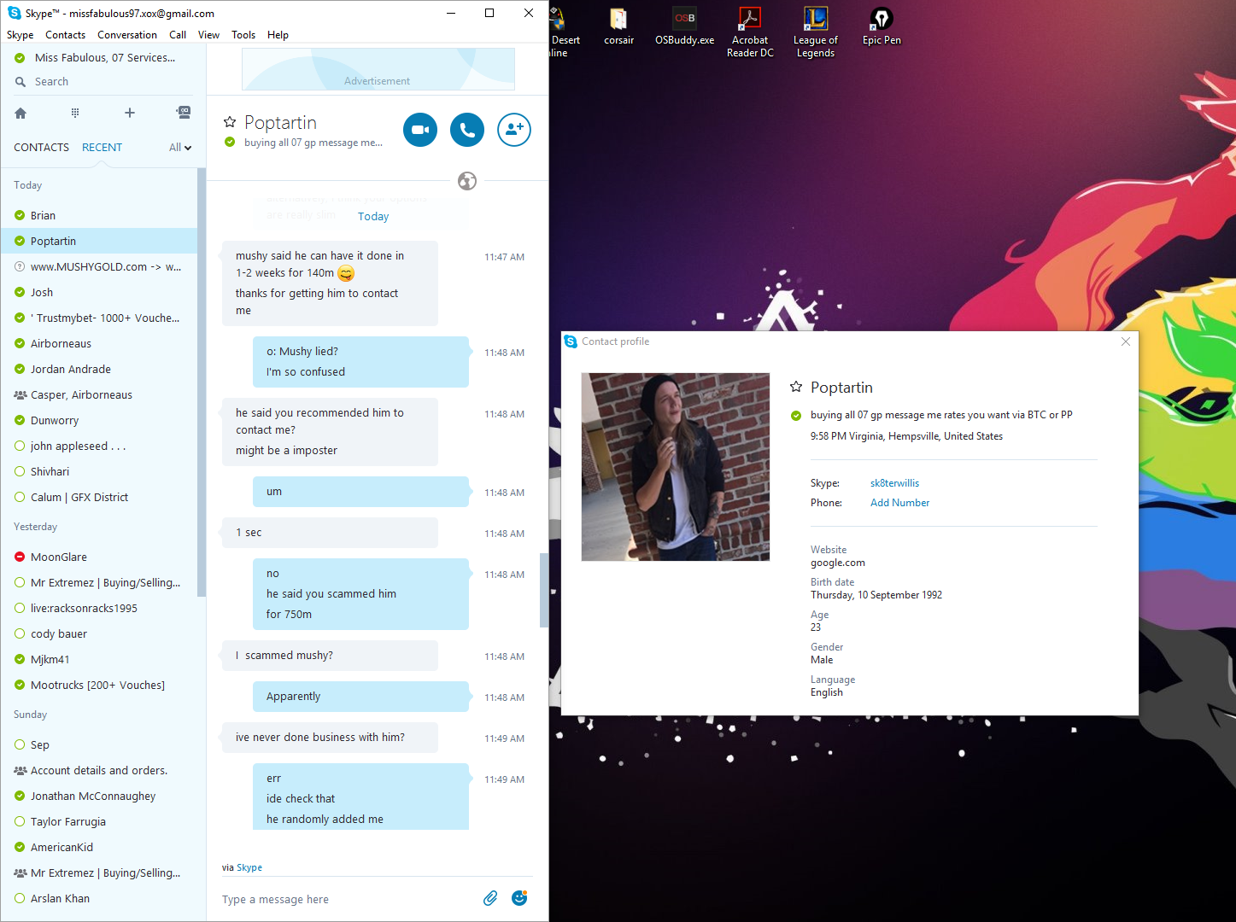Open the dial pad icon
This screenshot has height=922, width=1236.
coord(75,113)
